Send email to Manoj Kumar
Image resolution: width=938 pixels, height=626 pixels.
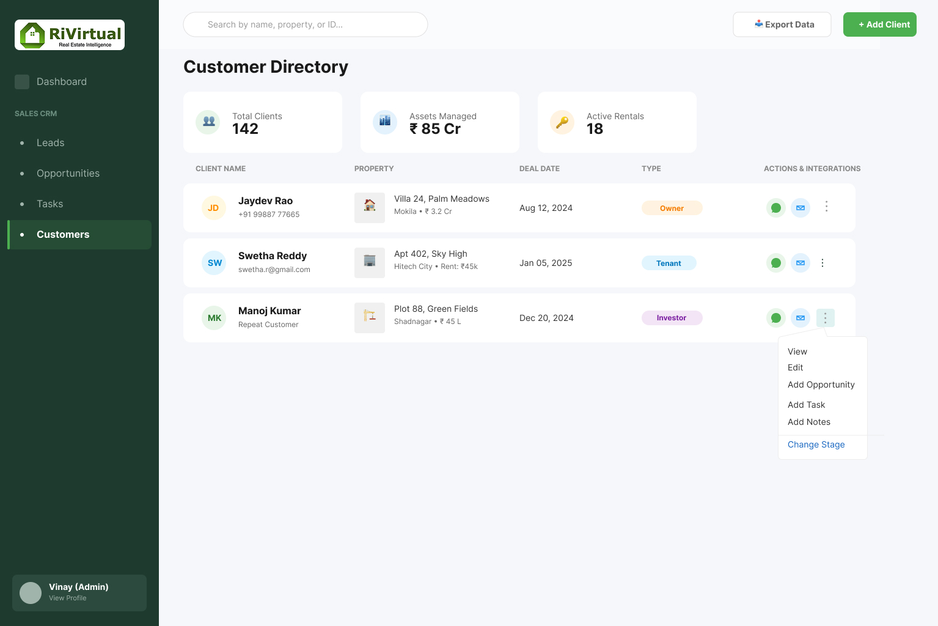(801, 318)
